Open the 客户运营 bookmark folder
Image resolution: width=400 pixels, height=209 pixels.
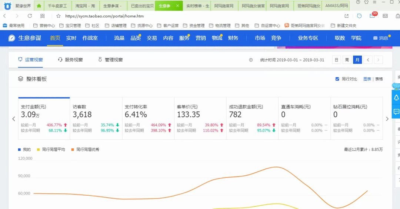tap(168, 26)
